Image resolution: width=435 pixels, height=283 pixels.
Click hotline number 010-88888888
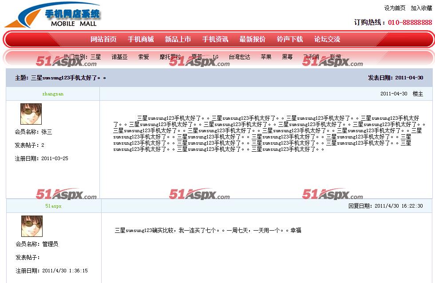click(410, 23)
